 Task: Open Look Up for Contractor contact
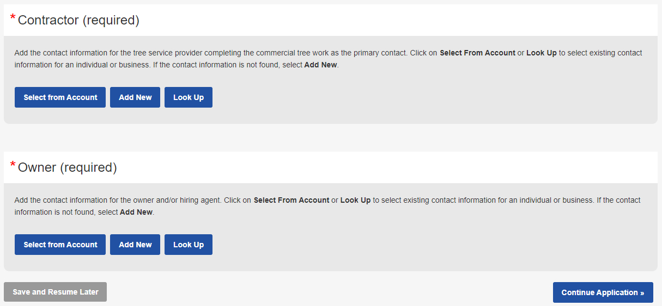(x=188, y=97)
